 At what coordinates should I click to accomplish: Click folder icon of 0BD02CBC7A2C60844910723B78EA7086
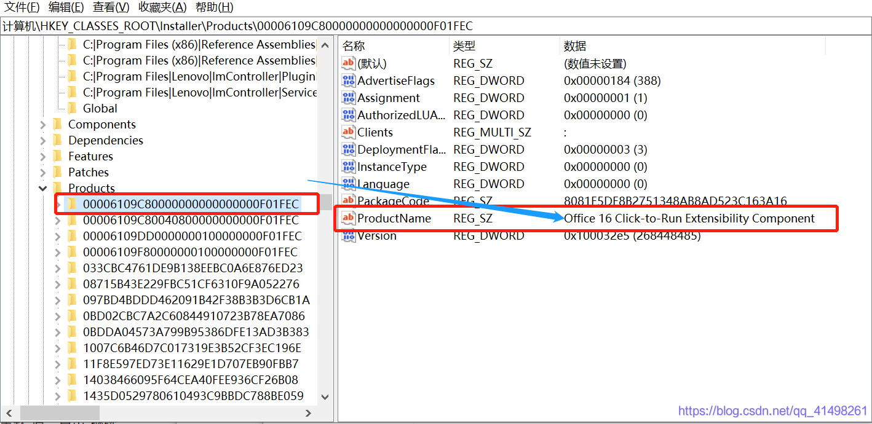73,316
